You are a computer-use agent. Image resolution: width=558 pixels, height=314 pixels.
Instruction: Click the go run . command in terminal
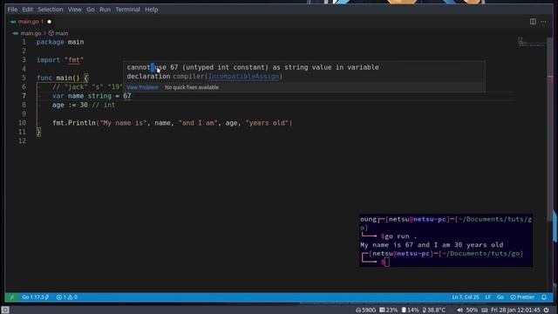400,236
